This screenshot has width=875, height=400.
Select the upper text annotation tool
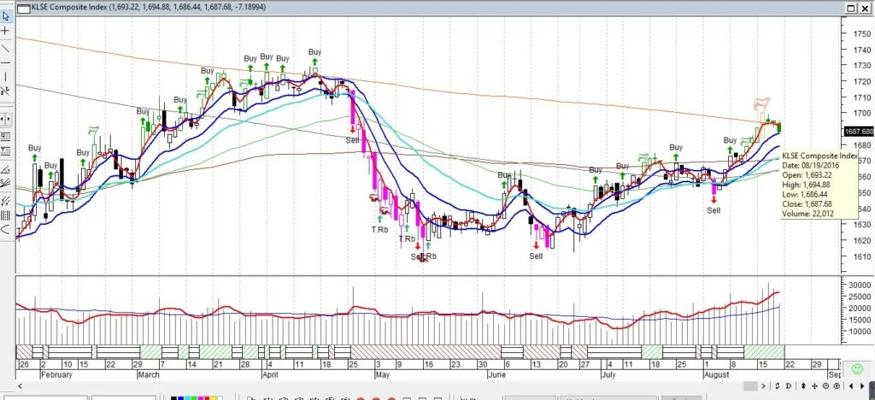[x=6, y=136]
